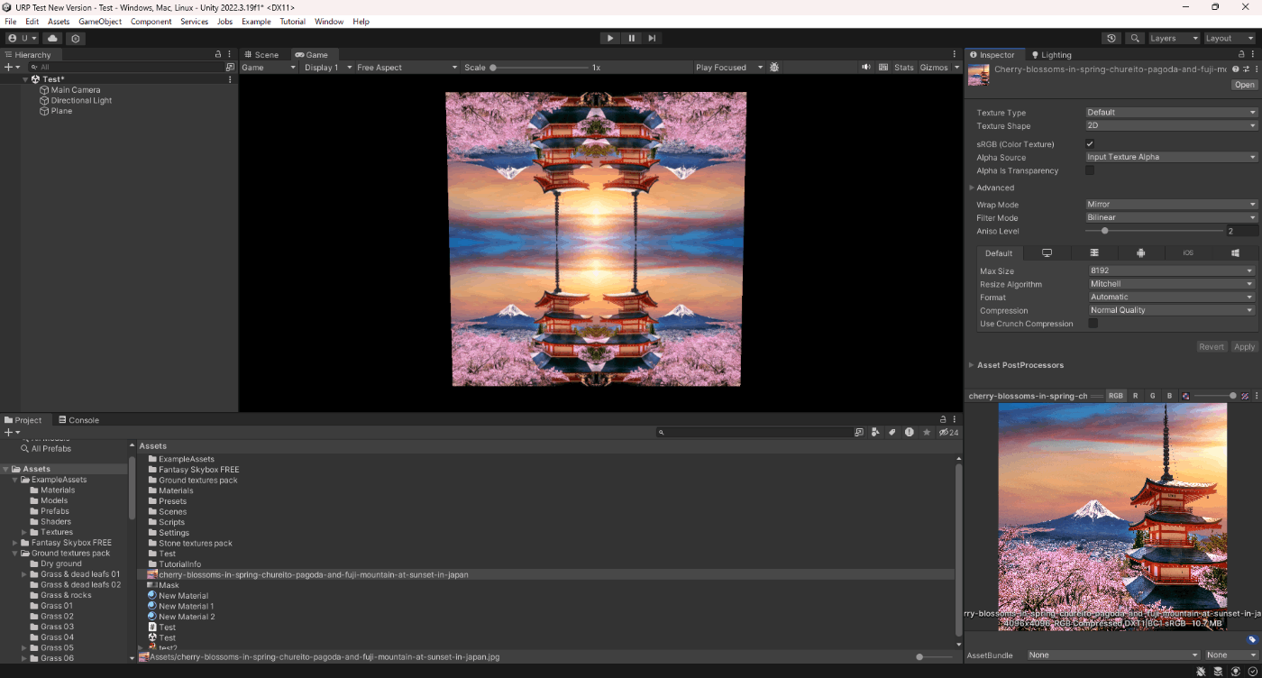This screenshot has width=1262, height=678.
Task: Open the Hierarchy create plus dropdown
Action: pyautogui.click(x=12, y=68)
